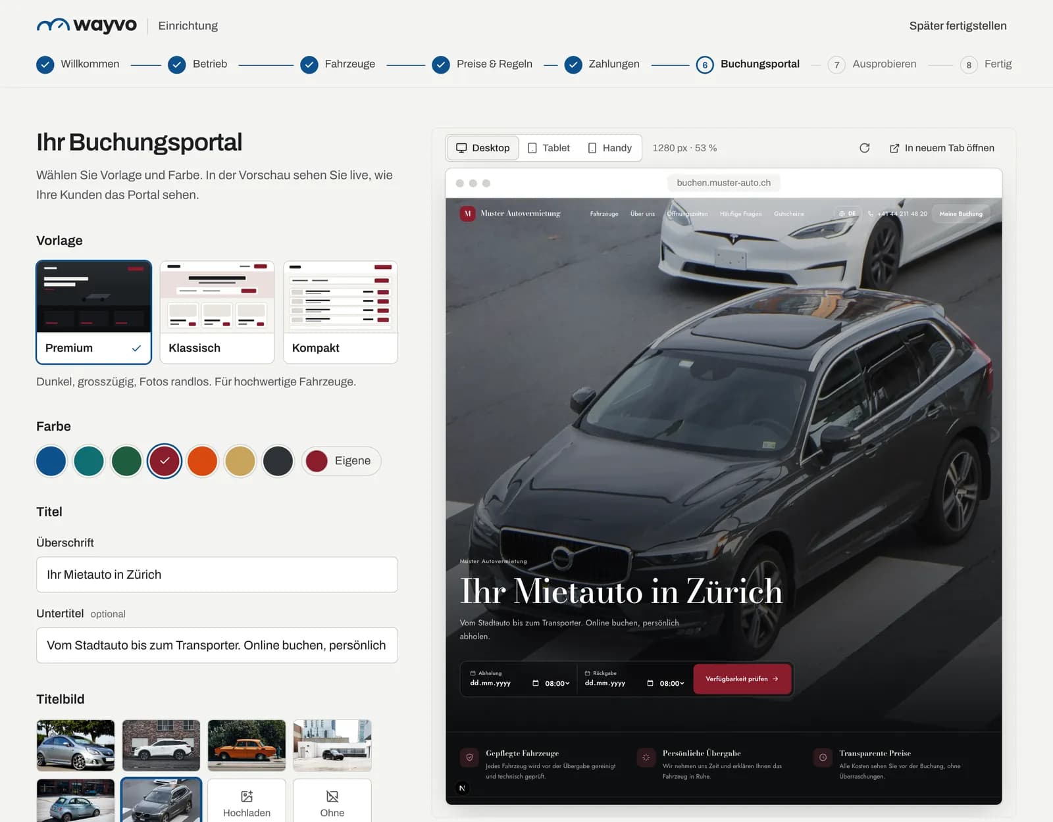The width and height of the screenshot is (1053, 822).
Task: Choose the blue color swatch
Action: click(51, 461)
